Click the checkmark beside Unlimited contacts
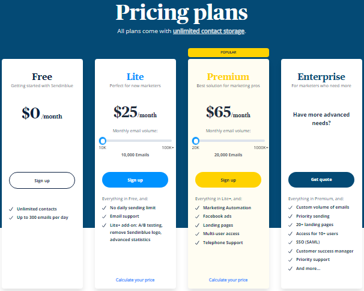 click(x=11, y=209)
